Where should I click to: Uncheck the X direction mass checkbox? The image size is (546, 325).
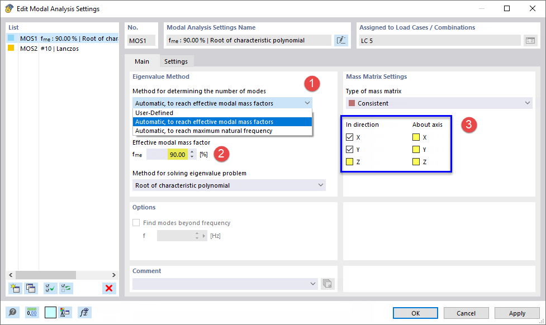[x=349, y=137]
